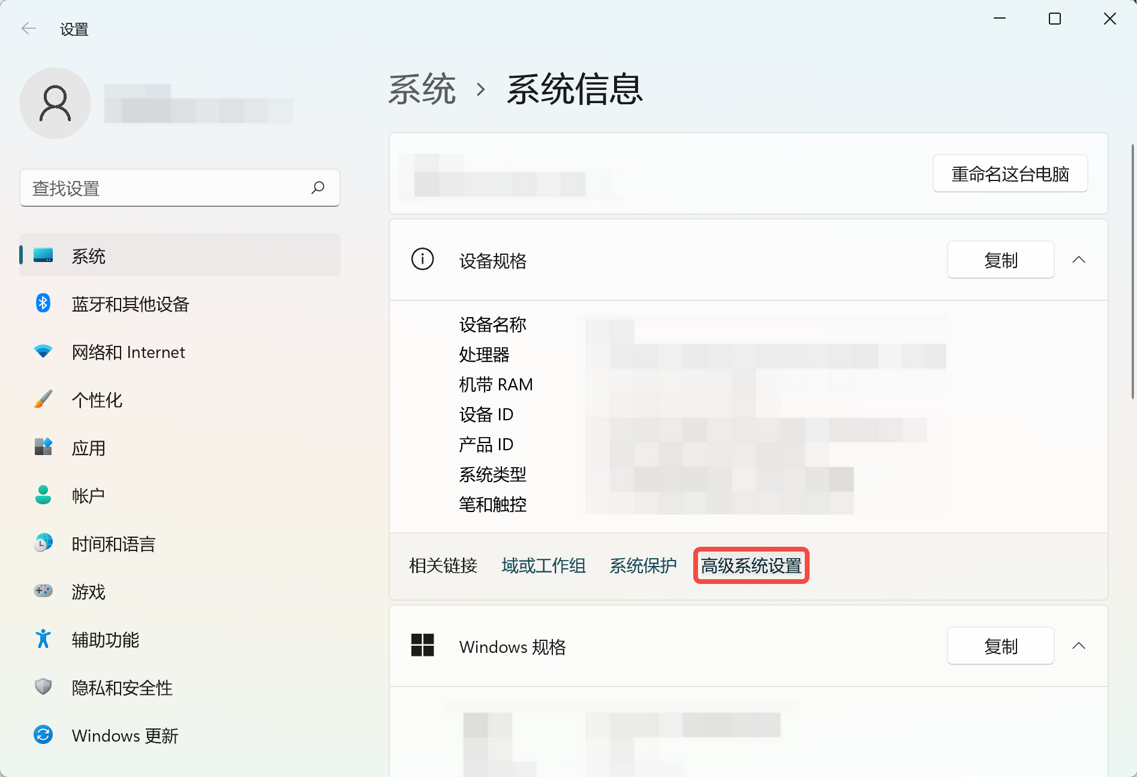Open 应用 settings page

pyautogui.click(x=180, y=447)
